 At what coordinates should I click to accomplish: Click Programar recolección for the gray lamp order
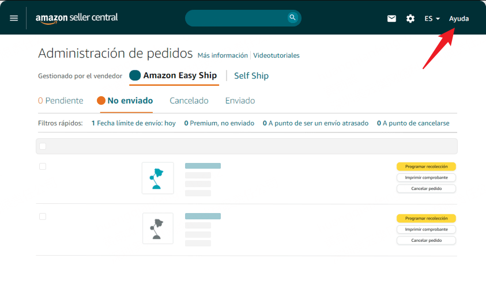[x=426, y=218]
